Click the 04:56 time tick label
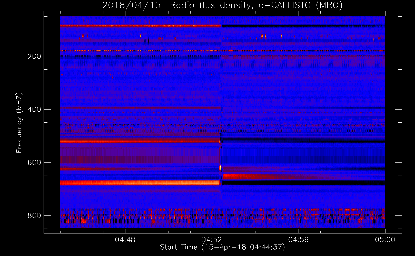The width and height of the screenshot is (415, 256). point(299,240)
